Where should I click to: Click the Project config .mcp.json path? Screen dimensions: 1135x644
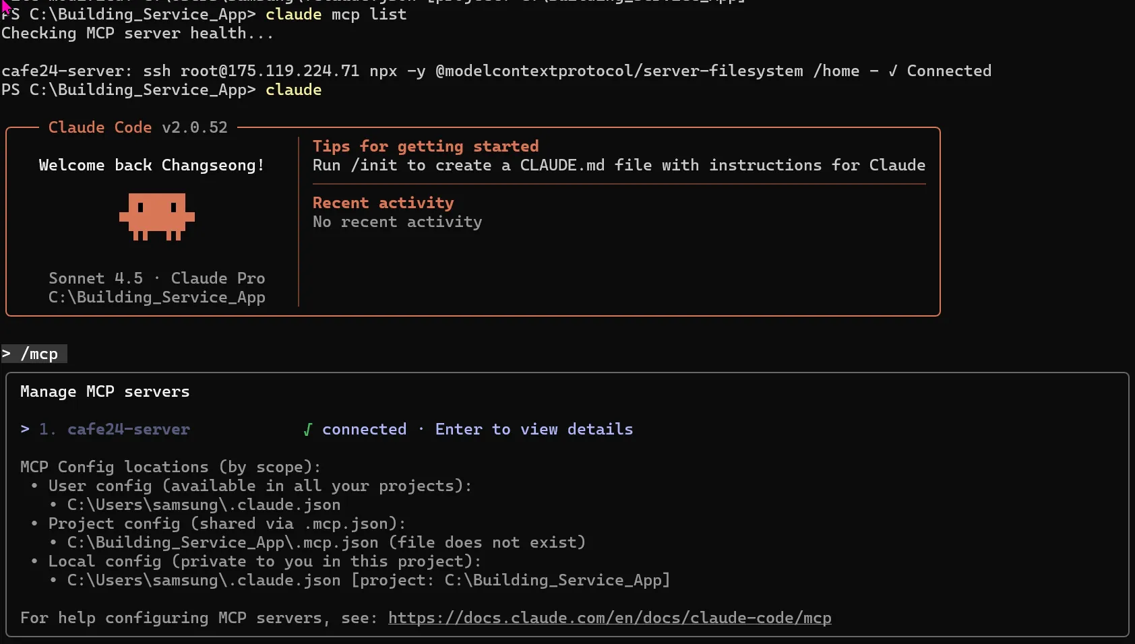point(222,543)
